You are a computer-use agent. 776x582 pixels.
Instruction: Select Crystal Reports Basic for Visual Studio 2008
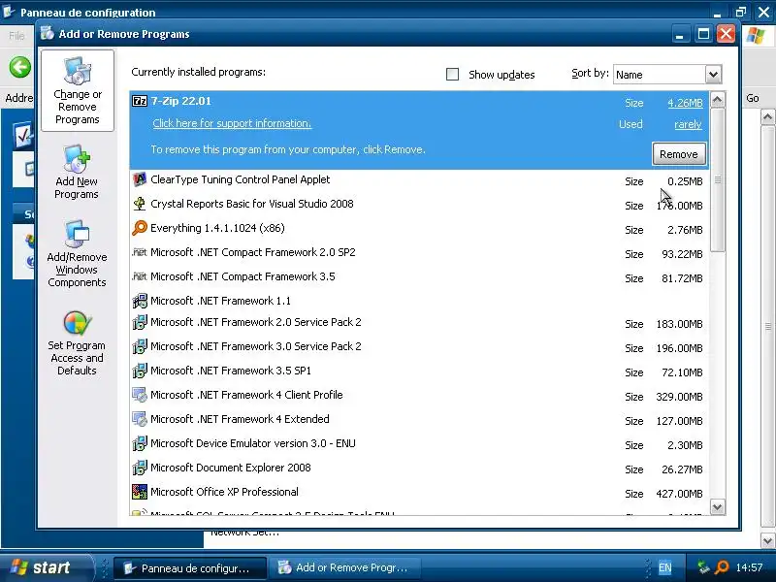tap(252, 204)
